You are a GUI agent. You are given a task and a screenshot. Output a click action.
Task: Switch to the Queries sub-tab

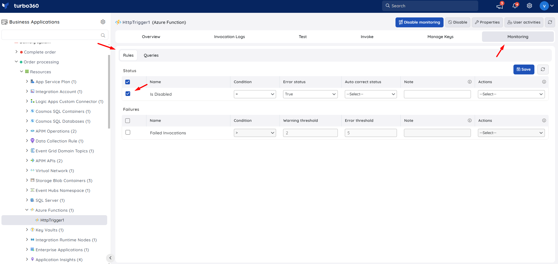pyautogui.click(x=151, y=55)
